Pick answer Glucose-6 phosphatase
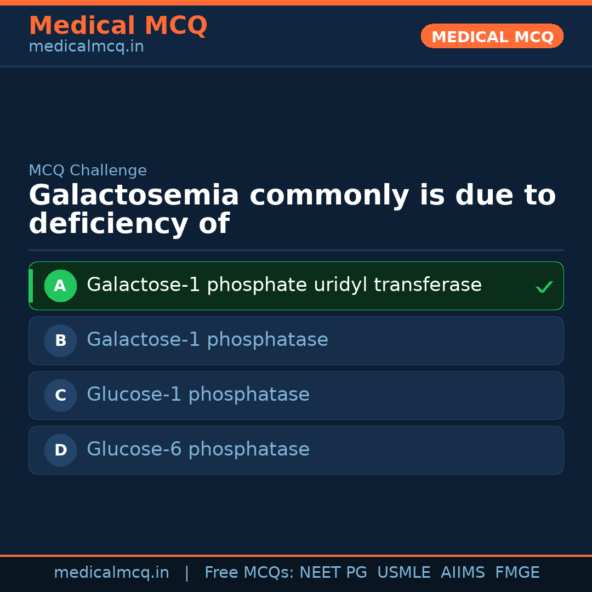 point(198,449)
